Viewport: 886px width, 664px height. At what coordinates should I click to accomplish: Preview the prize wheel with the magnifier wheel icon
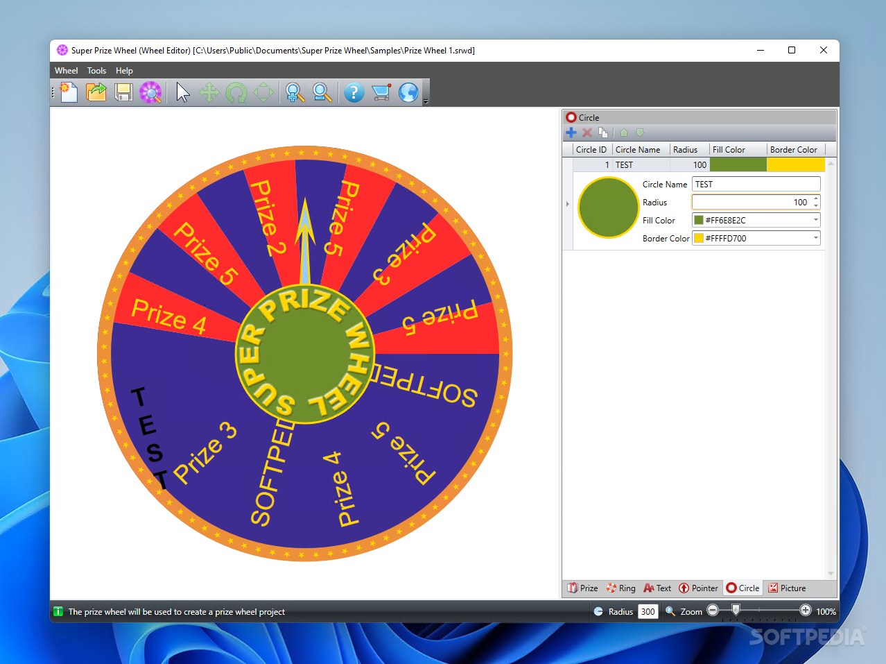pyautogui.click(x=150, y=92)
